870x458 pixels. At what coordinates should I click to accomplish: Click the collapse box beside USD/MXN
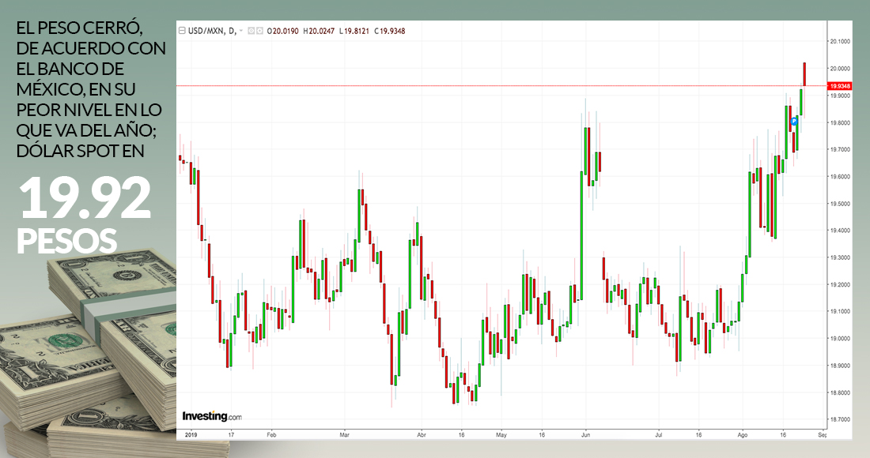(181, 31)
